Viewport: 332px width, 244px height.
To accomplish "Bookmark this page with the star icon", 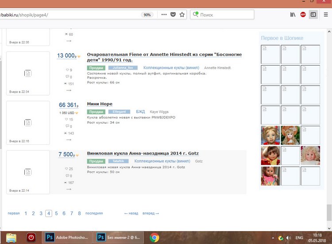I will point(182,15).
